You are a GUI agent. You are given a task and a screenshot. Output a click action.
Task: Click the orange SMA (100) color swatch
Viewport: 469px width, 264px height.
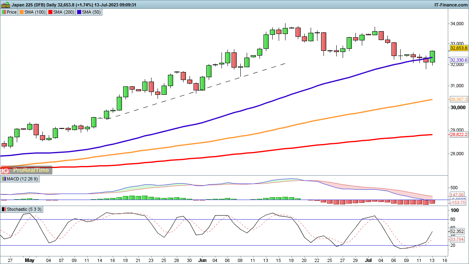[x=22, y=12]
